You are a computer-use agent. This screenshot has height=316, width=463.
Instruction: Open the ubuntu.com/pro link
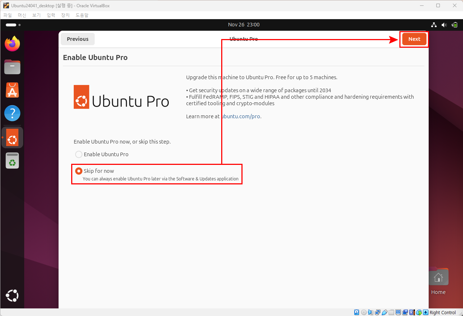click(240, 116)
